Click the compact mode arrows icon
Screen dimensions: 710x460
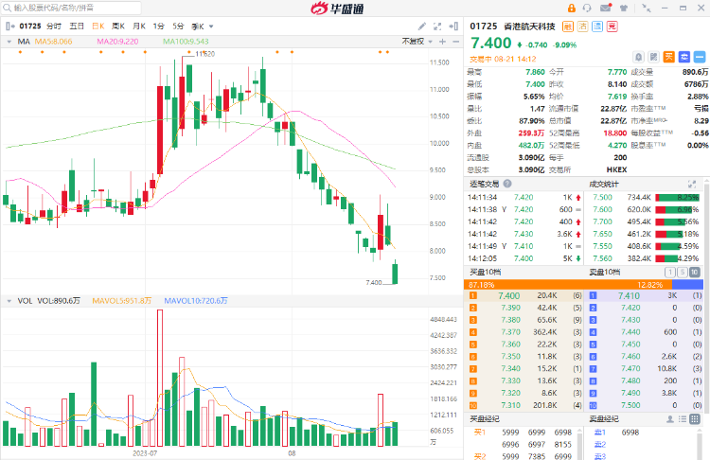click(647, 8)
